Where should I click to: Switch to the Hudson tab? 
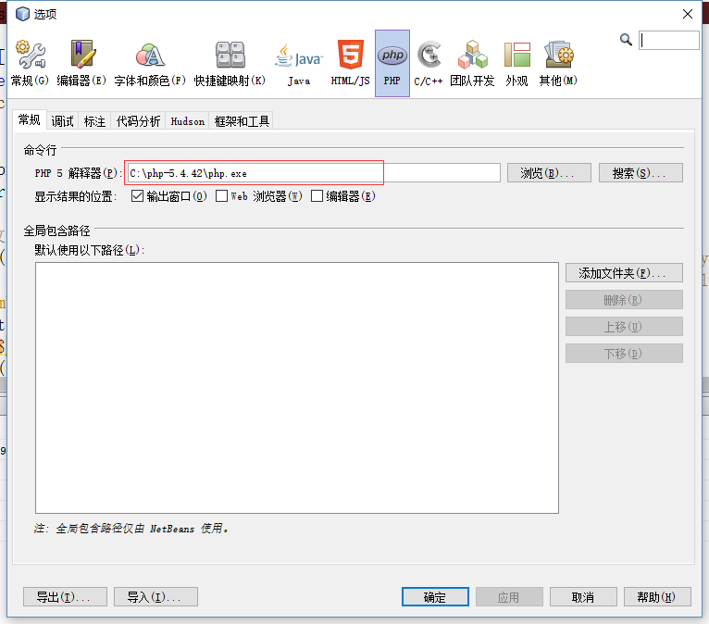pyautogui.click(x=188, y=121)
